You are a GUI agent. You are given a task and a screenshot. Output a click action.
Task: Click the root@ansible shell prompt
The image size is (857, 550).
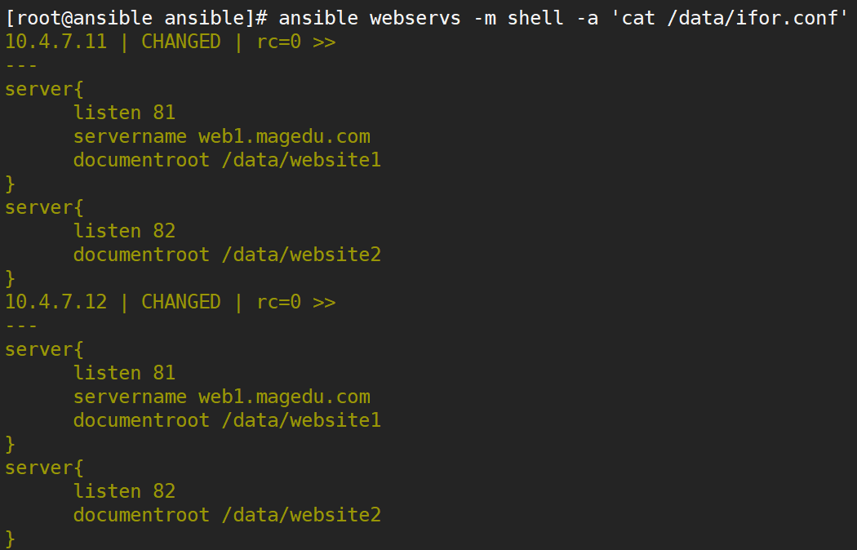point(136,18)
